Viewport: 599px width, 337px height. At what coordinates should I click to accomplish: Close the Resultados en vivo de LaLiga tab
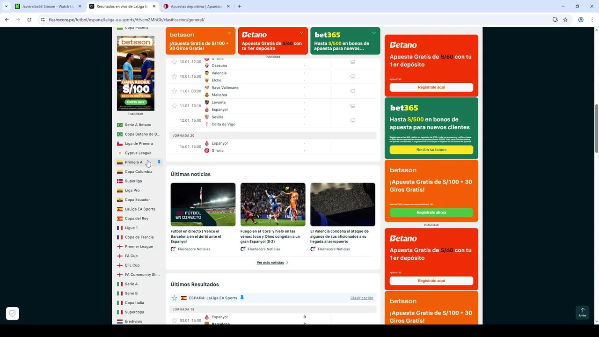154,7
